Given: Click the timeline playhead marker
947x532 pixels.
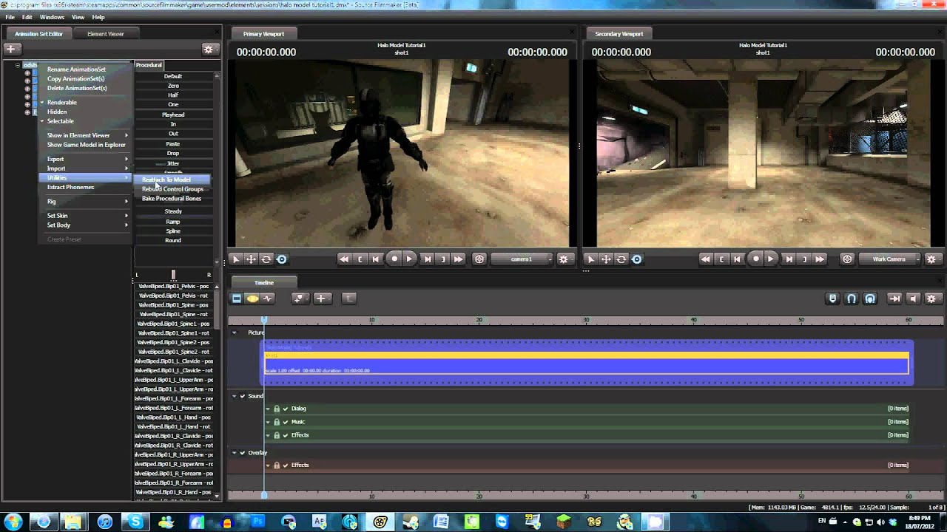Looking at the screenshot, I should [x=264, y=320].
